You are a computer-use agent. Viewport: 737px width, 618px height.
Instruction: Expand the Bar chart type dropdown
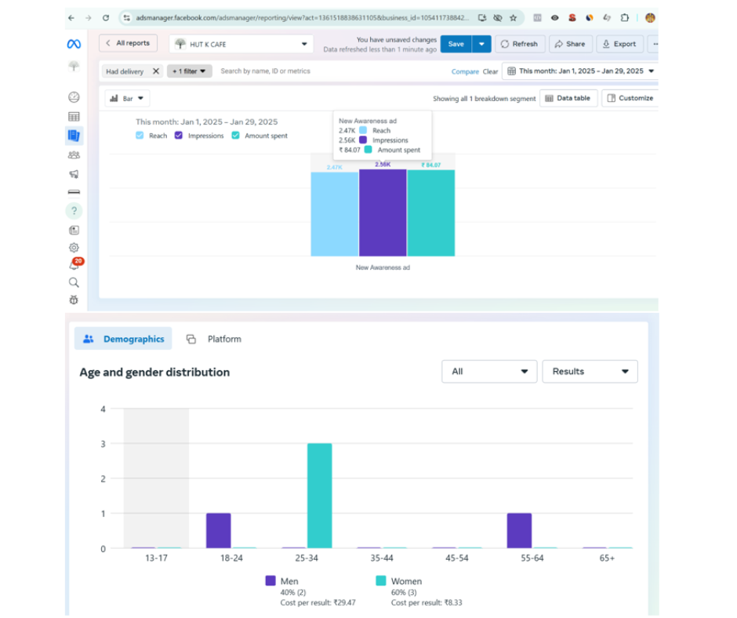[x=127, y=99]
